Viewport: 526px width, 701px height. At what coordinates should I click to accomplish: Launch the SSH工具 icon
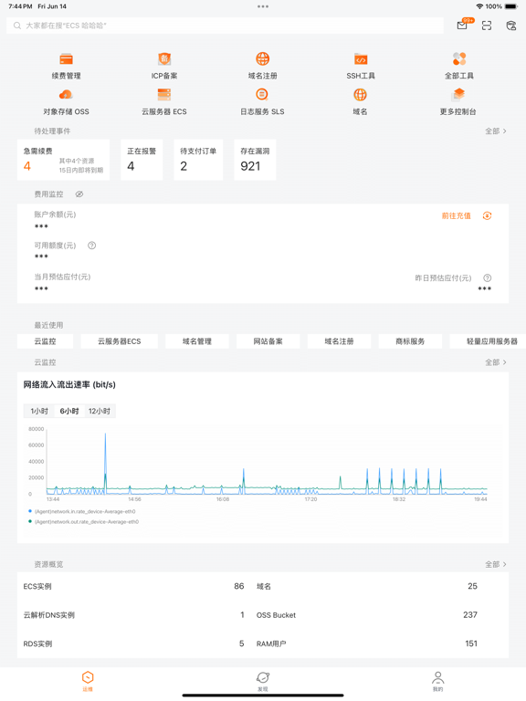(x=361, y=59)
